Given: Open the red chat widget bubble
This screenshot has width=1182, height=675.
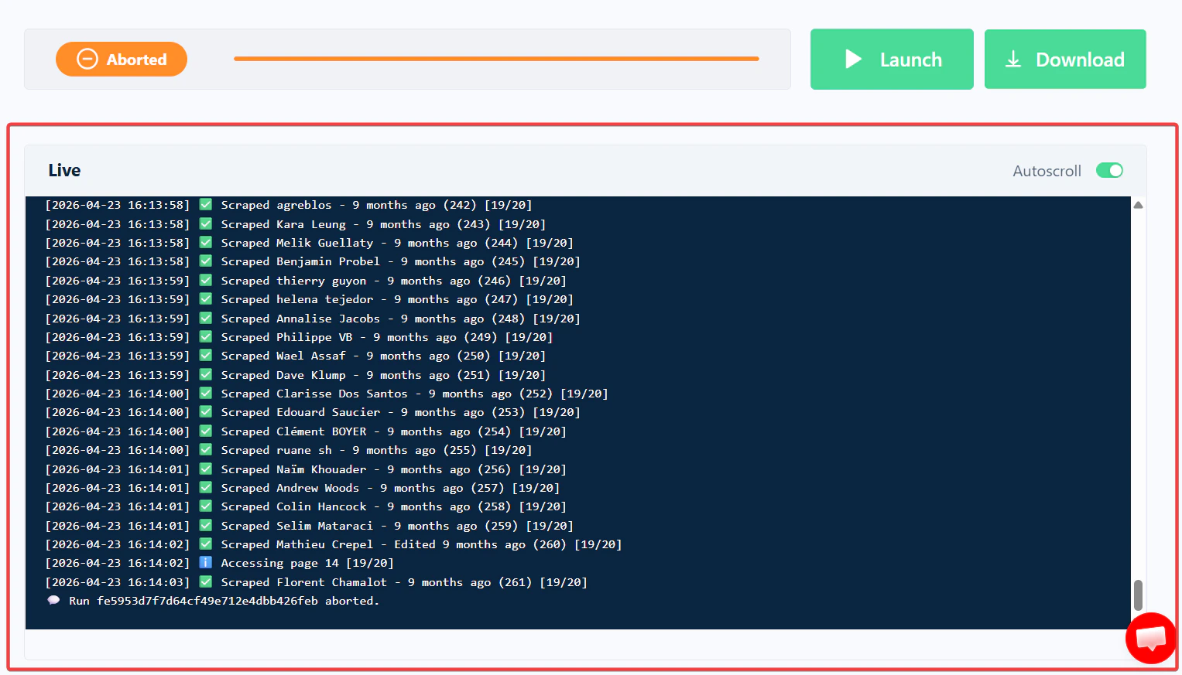Looking at the screenshot, I should (x=1151, y=638).
